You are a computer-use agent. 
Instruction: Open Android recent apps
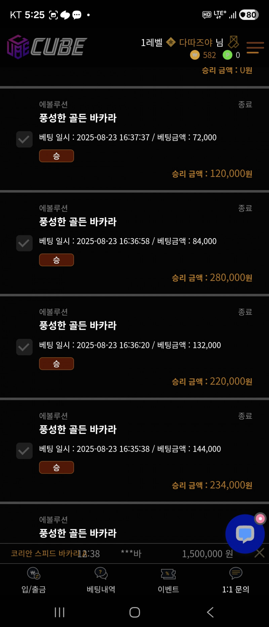coord(60,612)
